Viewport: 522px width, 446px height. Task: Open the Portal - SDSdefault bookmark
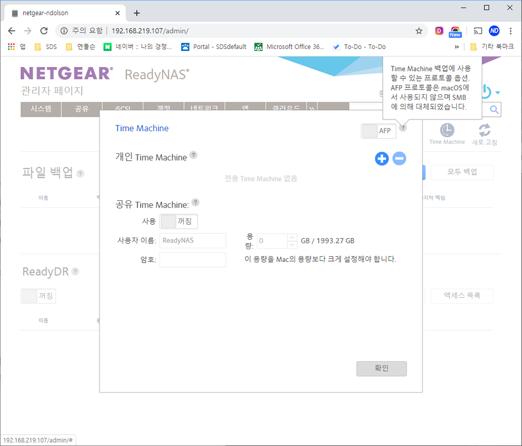[x=214, y=46]
